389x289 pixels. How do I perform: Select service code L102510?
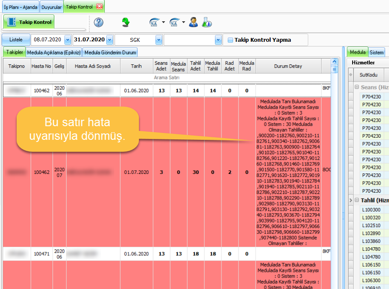pyautogui.click(x=371, y=225)
